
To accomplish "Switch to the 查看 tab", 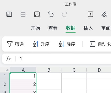I will (x=53, y=28).
